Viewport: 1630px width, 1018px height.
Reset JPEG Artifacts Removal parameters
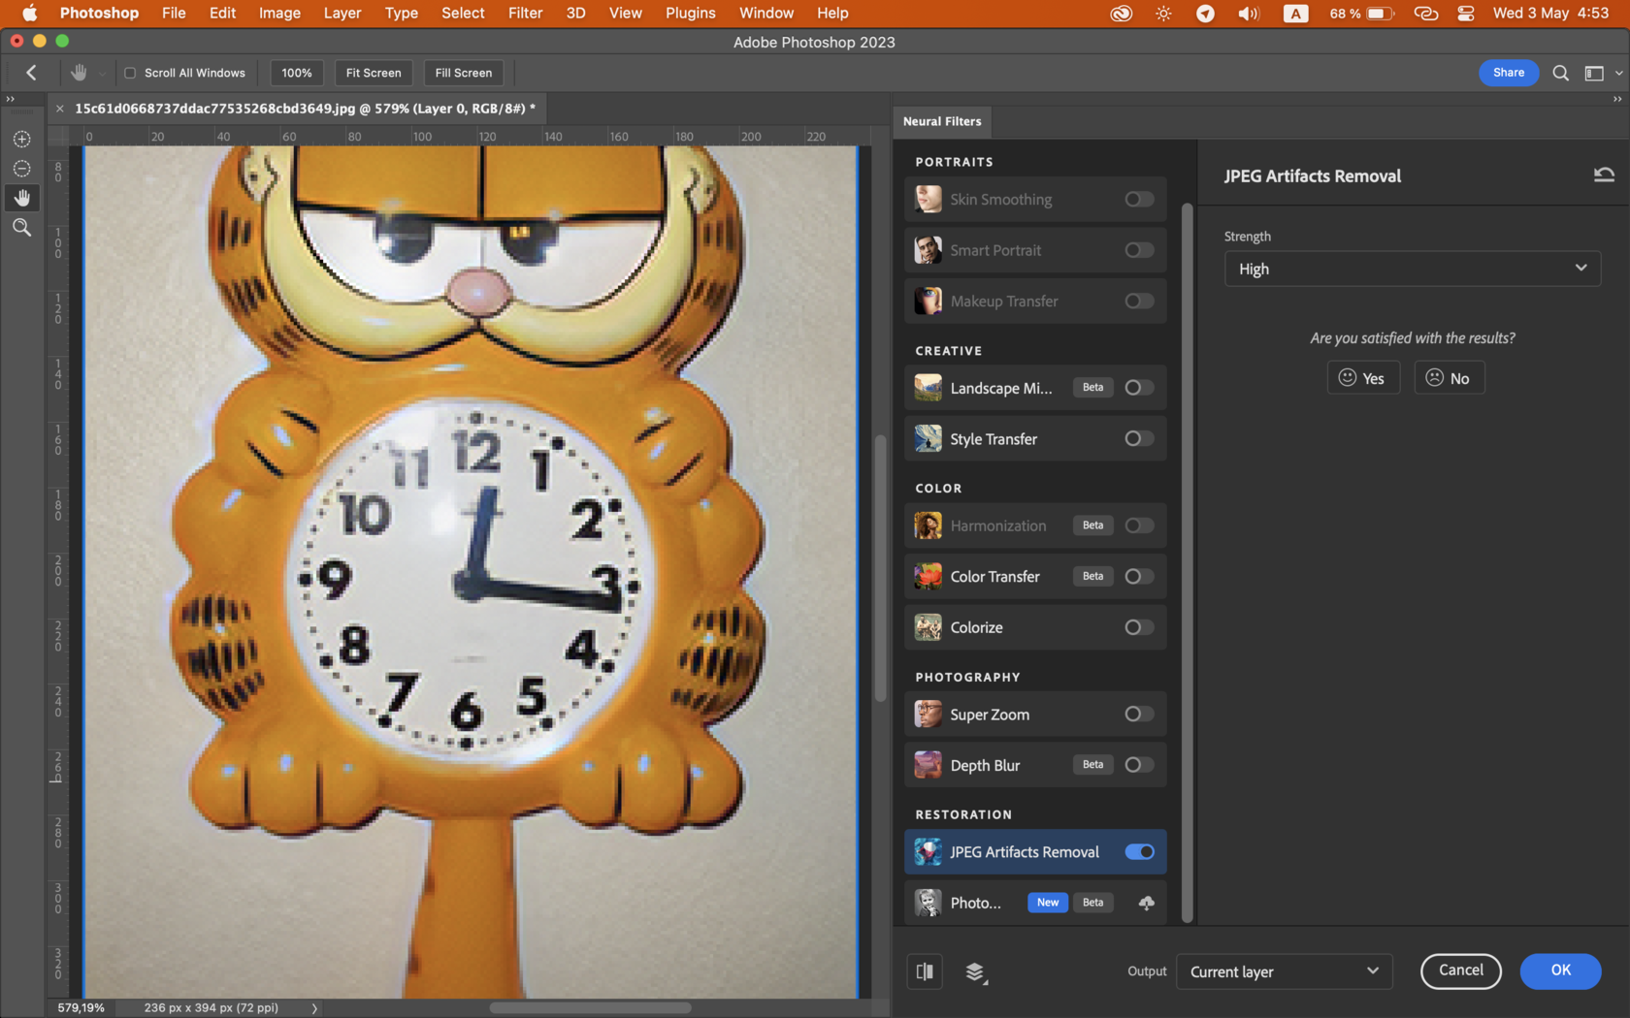point(1604,175)
